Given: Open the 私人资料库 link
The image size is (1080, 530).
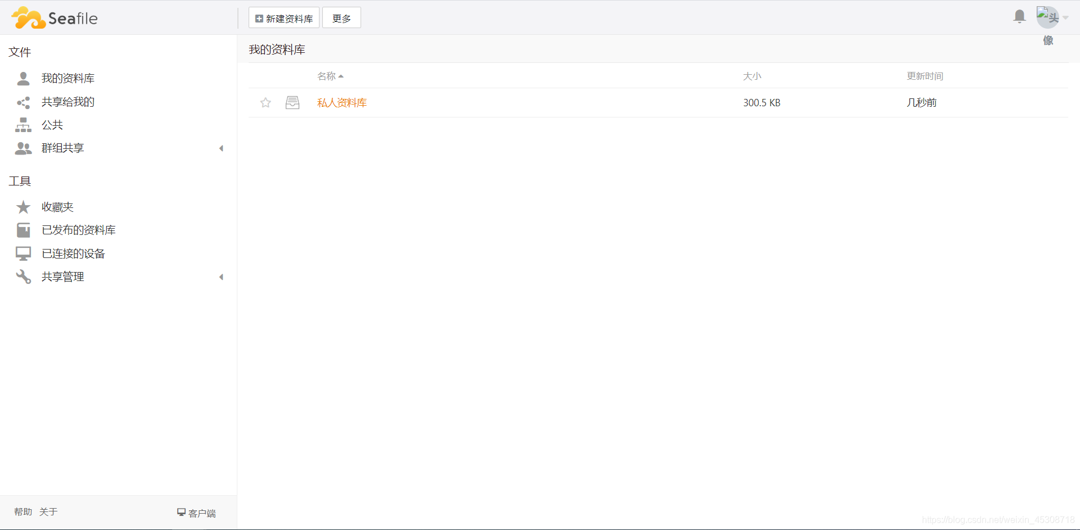Looking at the screenshot, I should 342,103.
